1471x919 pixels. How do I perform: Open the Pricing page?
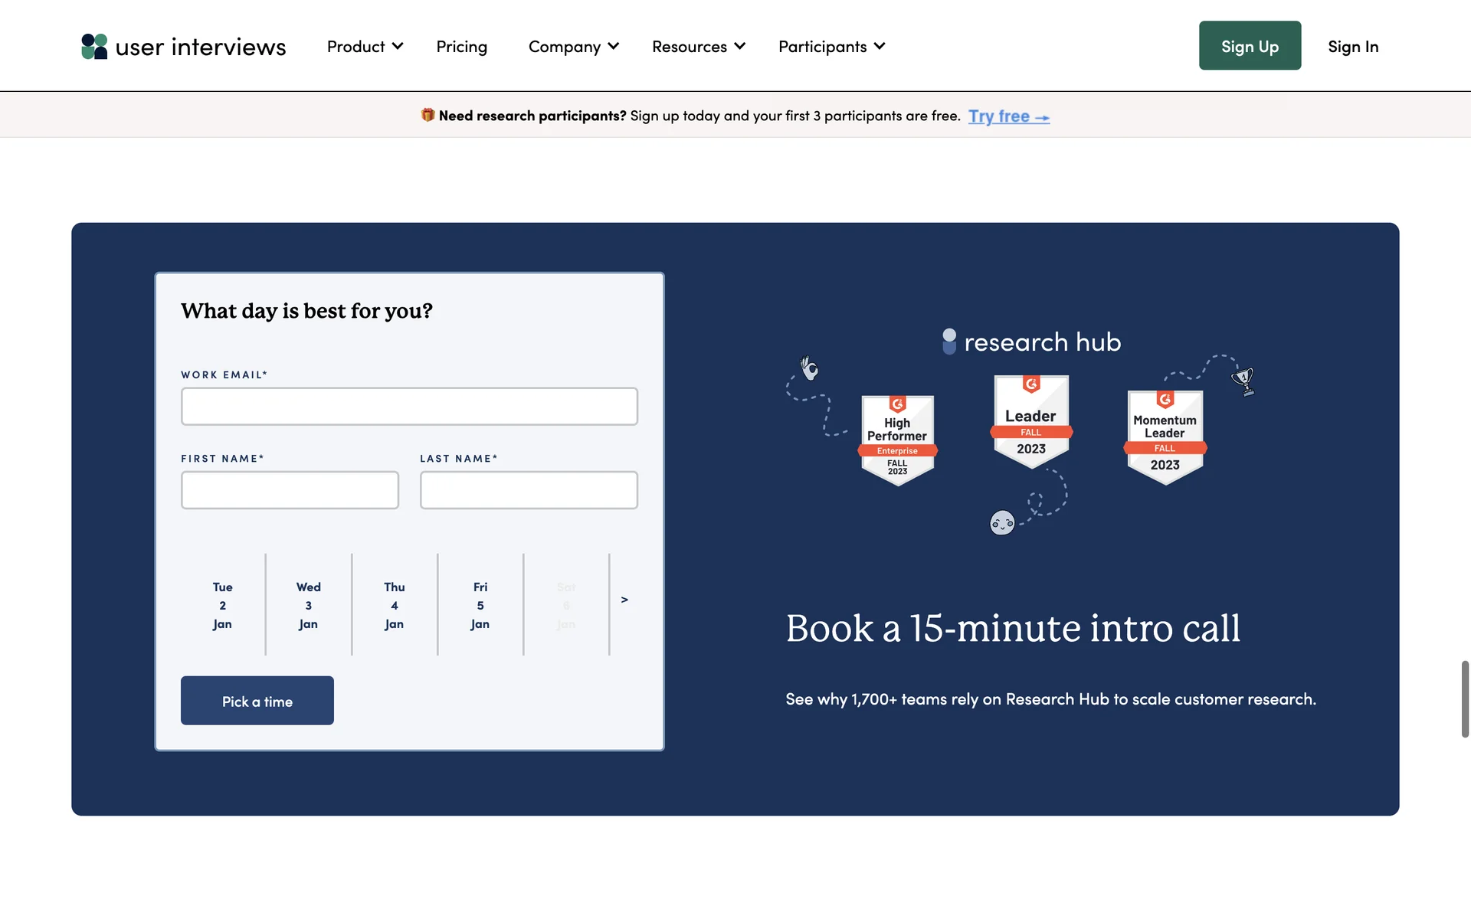(x=461, y=47)
